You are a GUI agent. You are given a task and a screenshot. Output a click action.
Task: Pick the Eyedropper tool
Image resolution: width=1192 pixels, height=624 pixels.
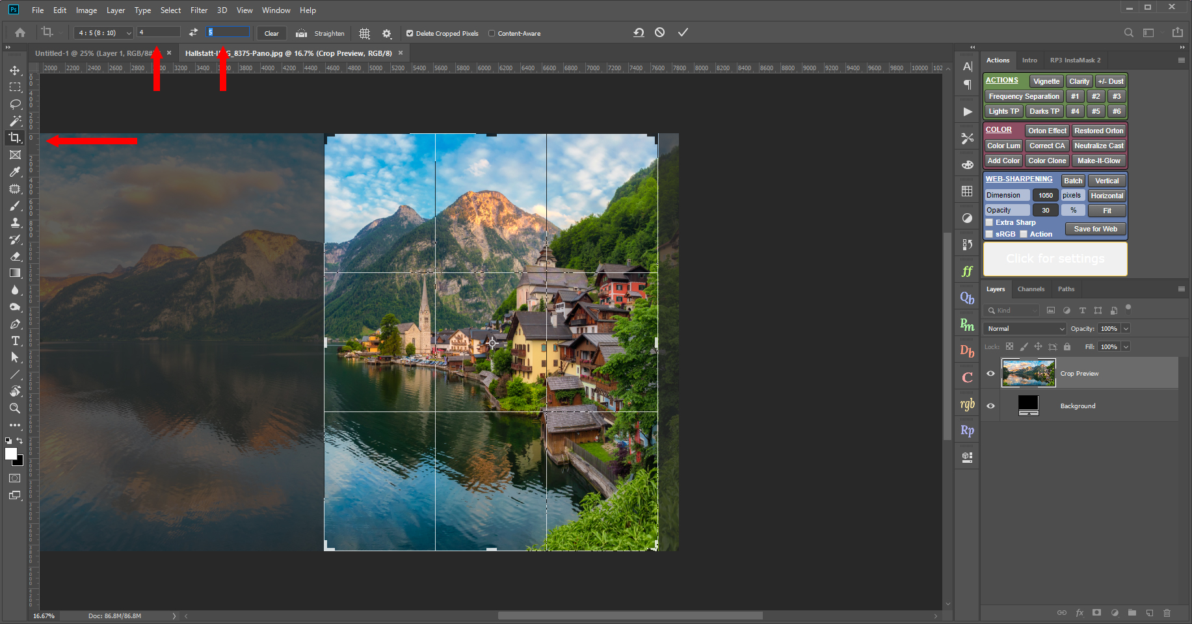[14, 172]
